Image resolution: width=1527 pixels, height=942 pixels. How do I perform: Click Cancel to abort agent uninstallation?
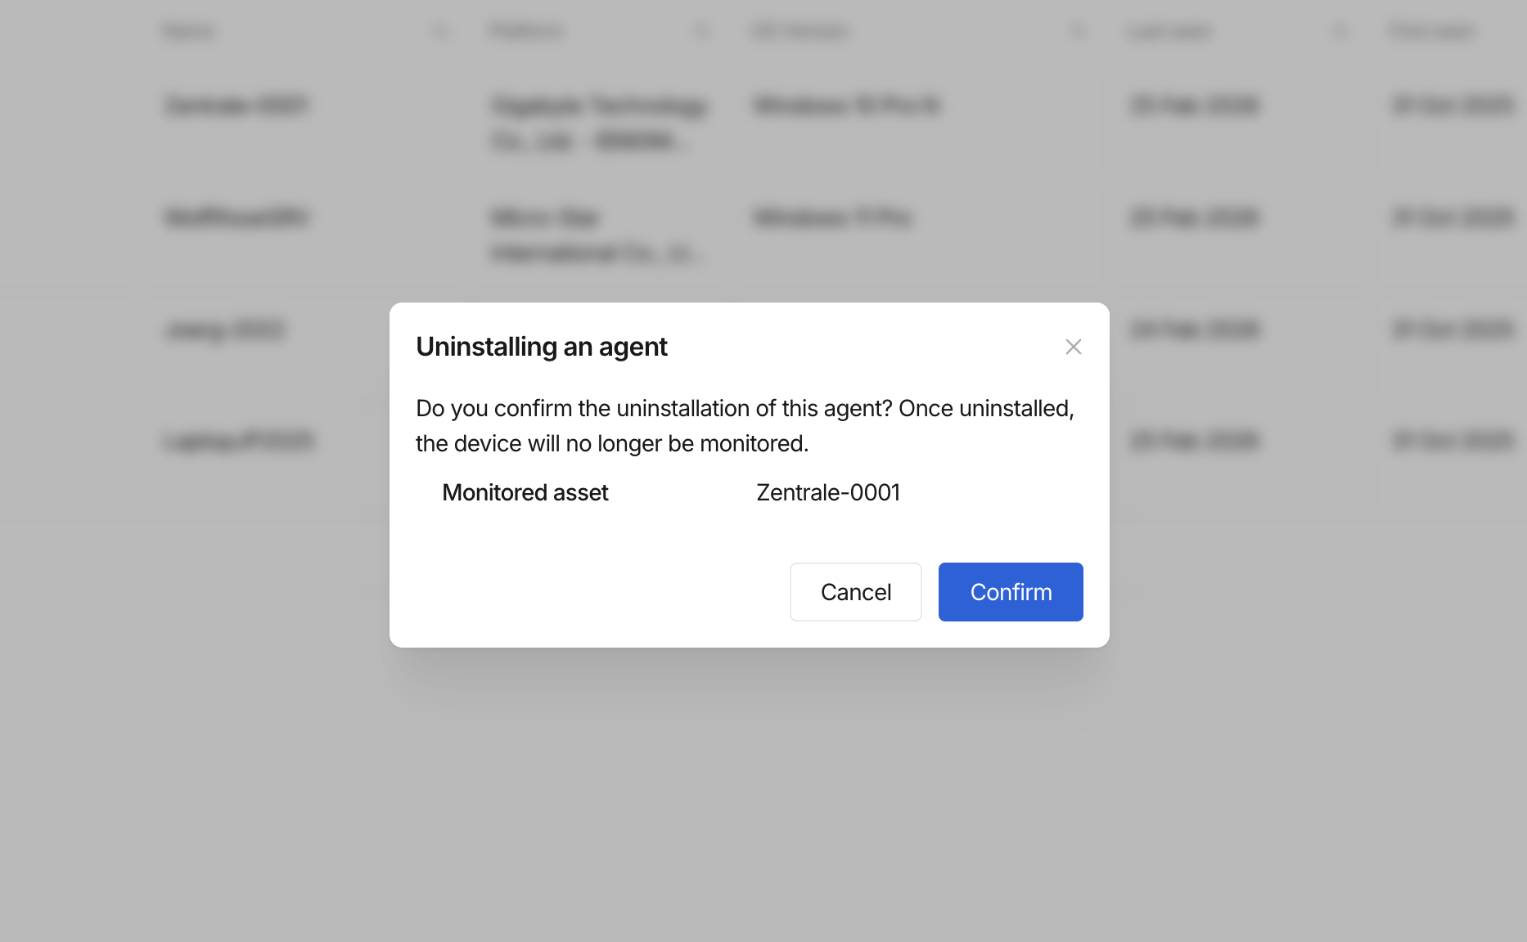(x=855, y=592)
